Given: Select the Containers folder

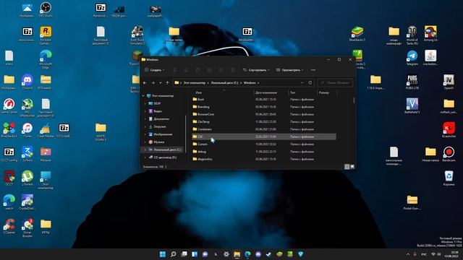Looking at the screenshot, I should [x=263, y=129].
